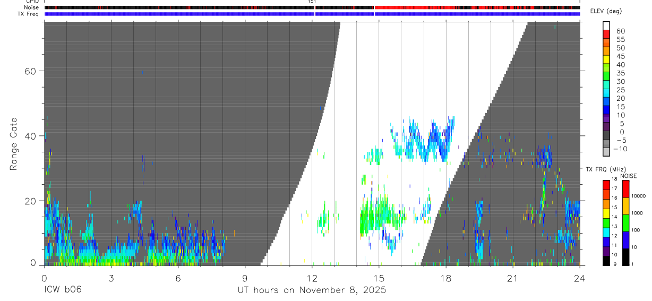
Task: Pick the yellow swatch in the ELEV colorbar
Action: tap(606, 59)
